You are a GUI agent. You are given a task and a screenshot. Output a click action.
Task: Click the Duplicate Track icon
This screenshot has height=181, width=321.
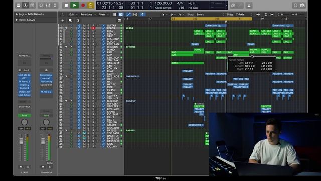point(70,20)
